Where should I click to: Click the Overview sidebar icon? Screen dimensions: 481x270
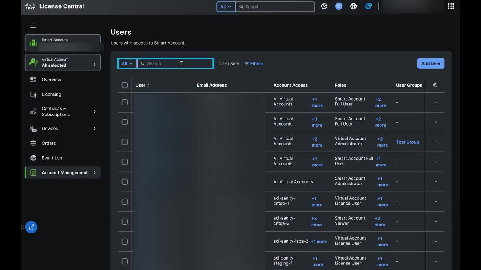point(33,79)
